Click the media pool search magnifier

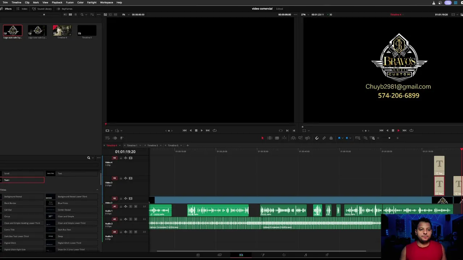[82, 14]
